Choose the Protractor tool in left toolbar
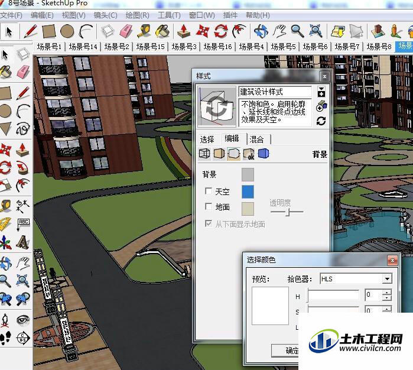 coord(5,224)
